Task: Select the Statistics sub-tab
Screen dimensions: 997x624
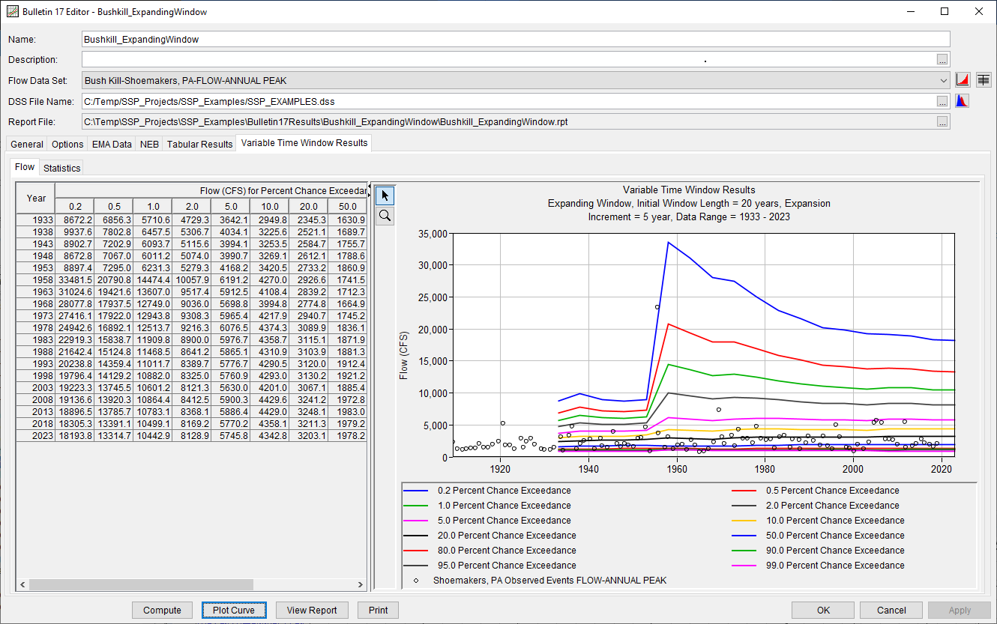Action: pyautogui.click(x=61, y=169)
